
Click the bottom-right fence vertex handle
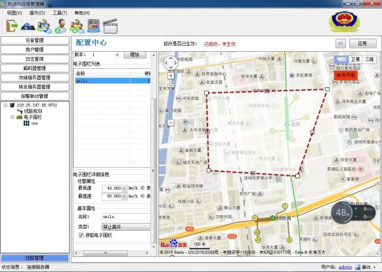(x=297, y=176)
